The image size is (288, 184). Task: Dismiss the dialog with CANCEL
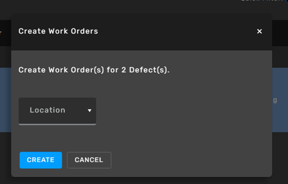pos(89,160)
